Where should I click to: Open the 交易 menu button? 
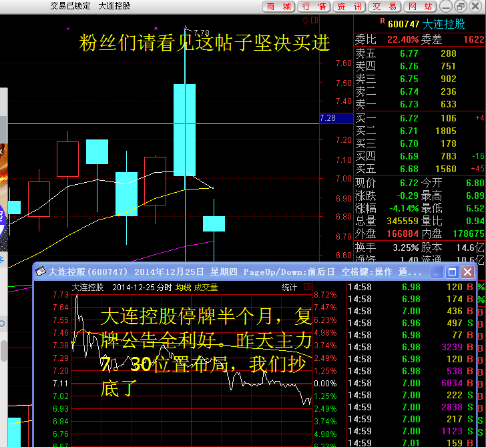(385, 6)
